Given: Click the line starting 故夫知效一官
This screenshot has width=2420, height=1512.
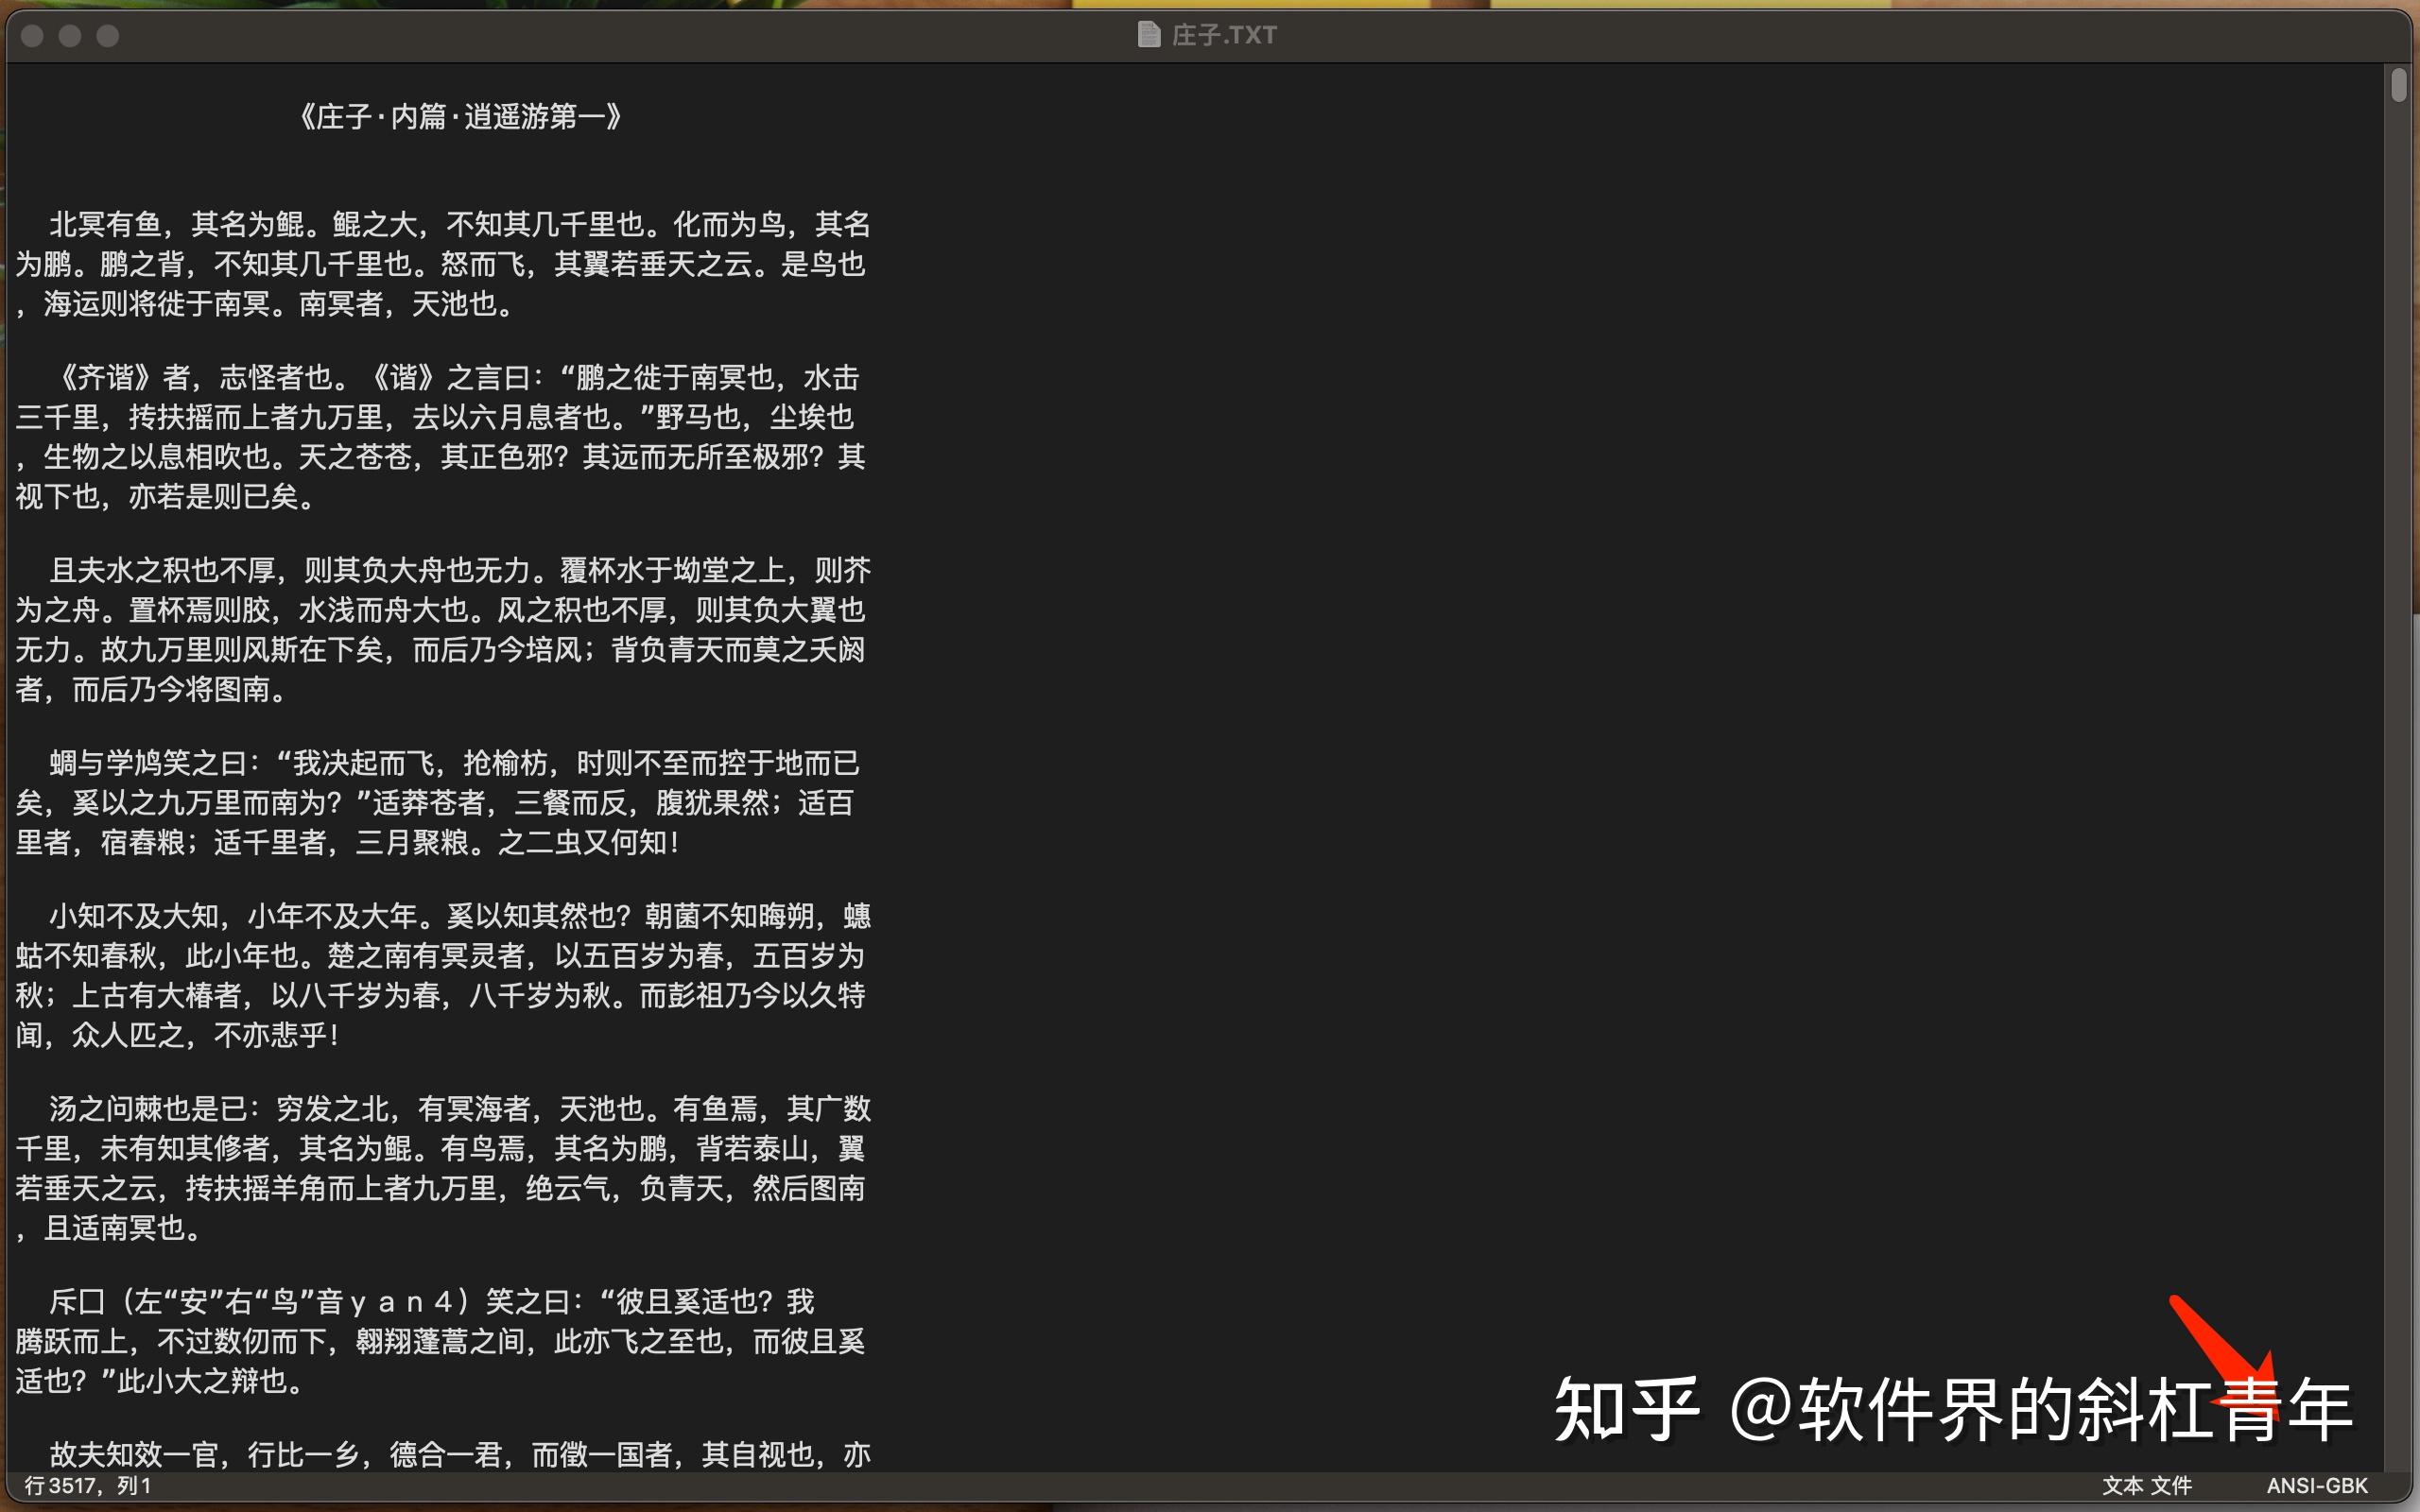Looking at the screenshot, I should coord(460,1454).
